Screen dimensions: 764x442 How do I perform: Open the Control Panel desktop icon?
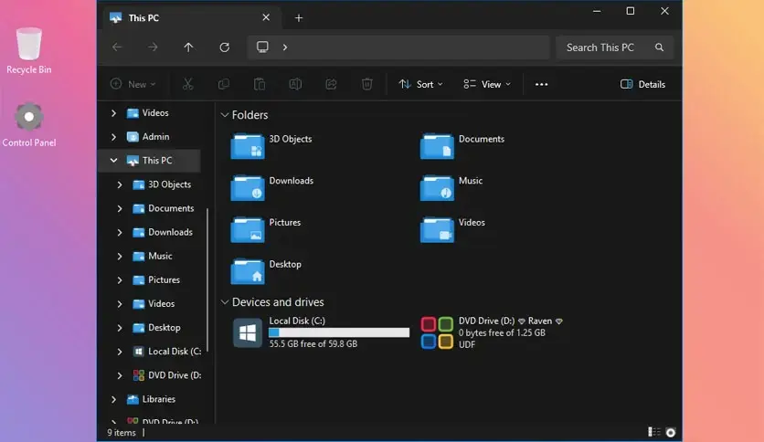[x=28, y=124]
